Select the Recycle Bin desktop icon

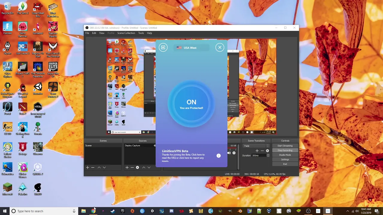tap(7, 8)
